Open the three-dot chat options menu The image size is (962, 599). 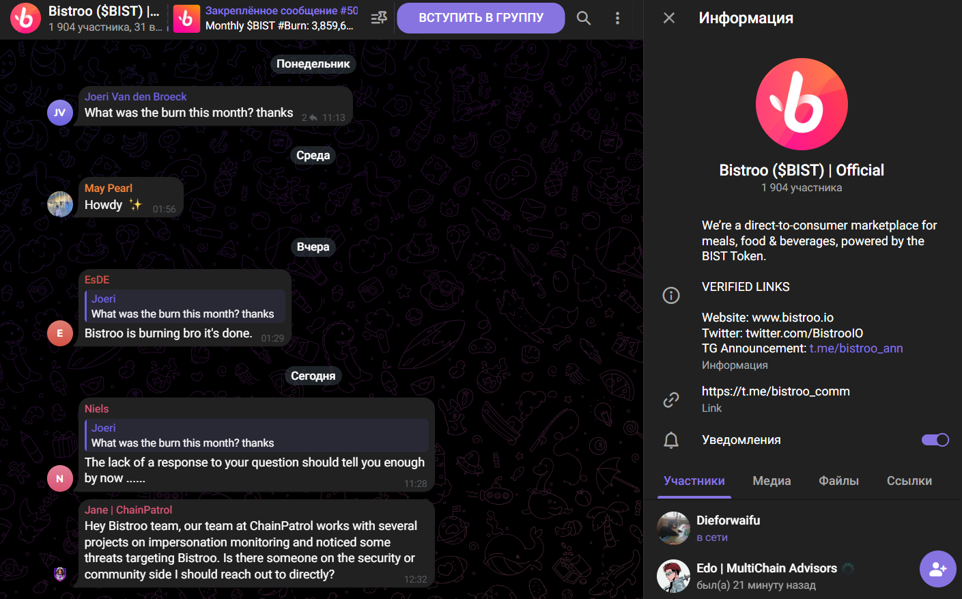pos(617,18)
